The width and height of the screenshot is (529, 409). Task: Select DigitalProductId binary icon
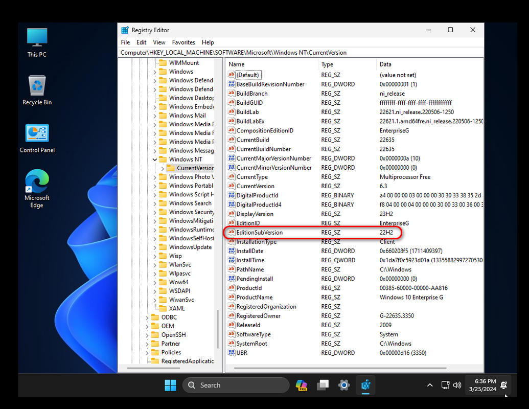click(x=232, y=195)
